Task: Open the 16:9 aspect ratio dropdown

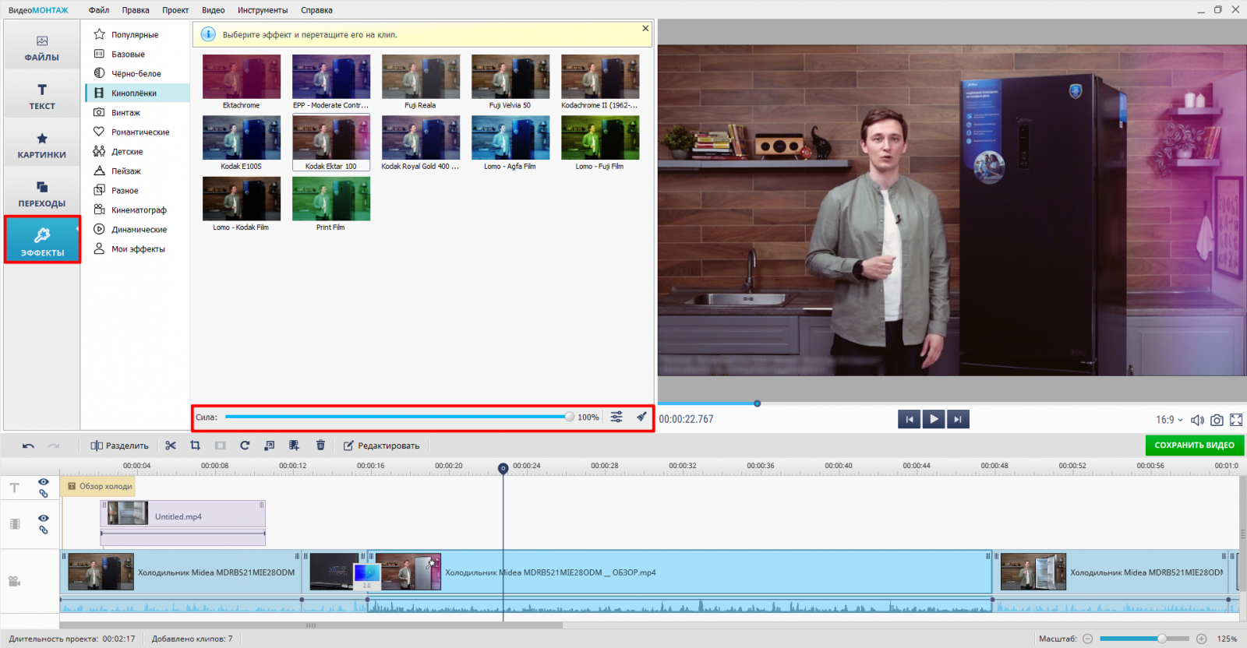Action: click(x=1169, y=420)
